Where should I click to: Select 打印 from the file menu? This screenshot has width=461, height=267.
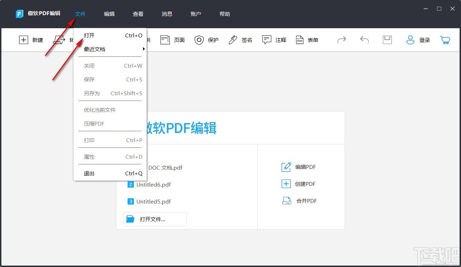(x=89, y=140)
